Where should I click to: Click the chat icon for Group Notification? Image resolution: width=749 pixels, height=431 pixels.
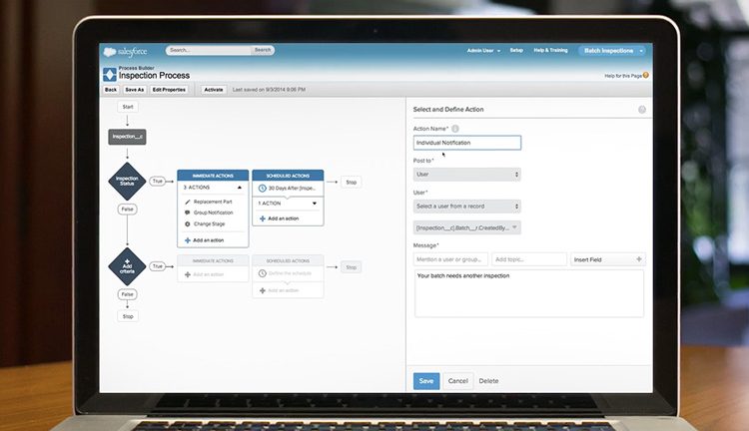coord(188,213)
